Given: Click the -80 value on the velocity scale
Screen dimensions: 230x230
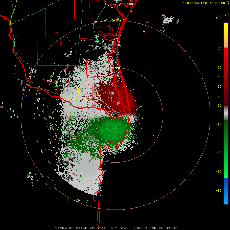Looking at the screenshot, I should (x=218, y=191).
